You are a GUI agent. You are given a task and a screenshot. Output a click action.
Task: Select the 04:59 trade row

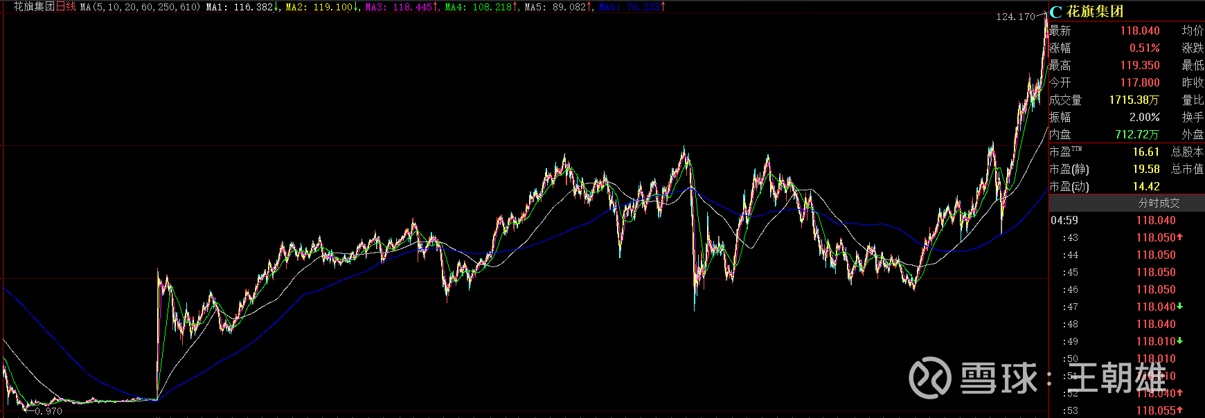point(1127,221)
